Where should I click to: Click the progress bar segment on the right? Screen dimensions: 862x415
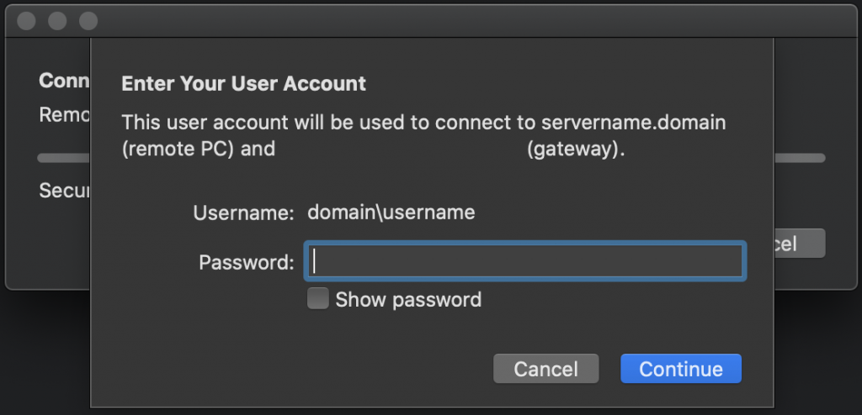coord(800,158)
